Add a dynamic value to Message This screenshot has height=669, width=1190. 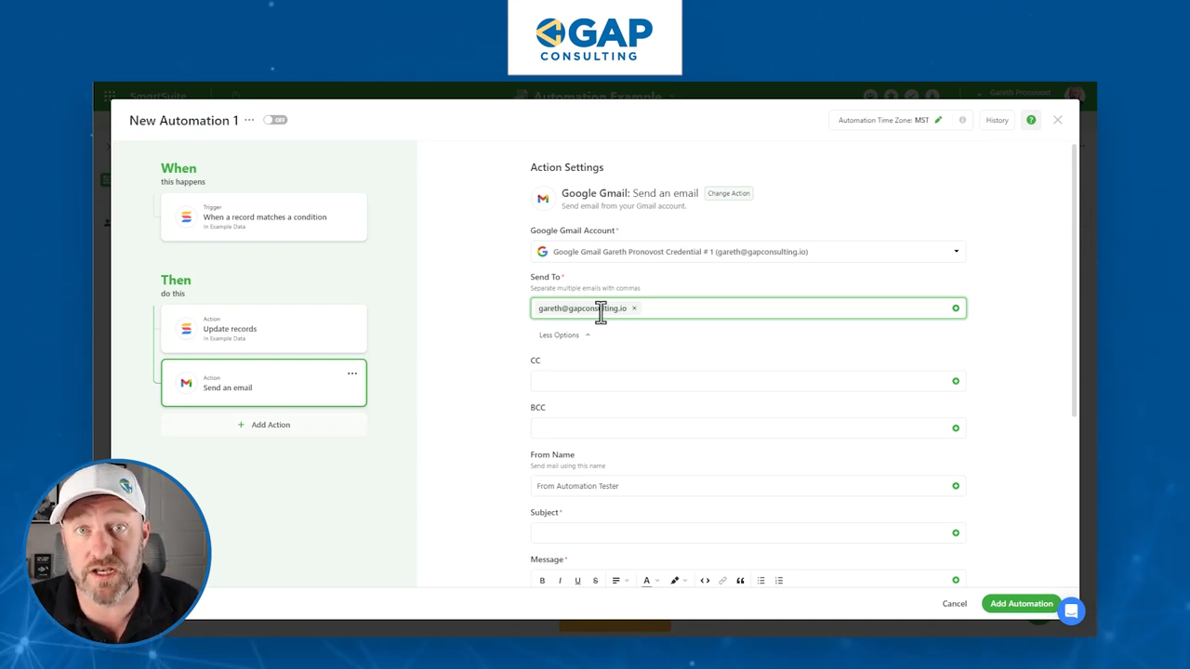956,581
